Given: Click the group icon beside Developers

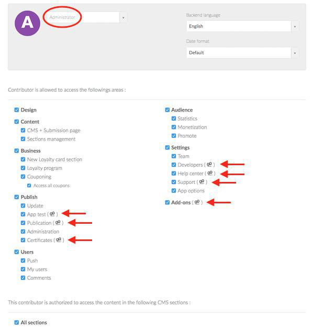Looking at the screenshot, I should click(210, 165).
